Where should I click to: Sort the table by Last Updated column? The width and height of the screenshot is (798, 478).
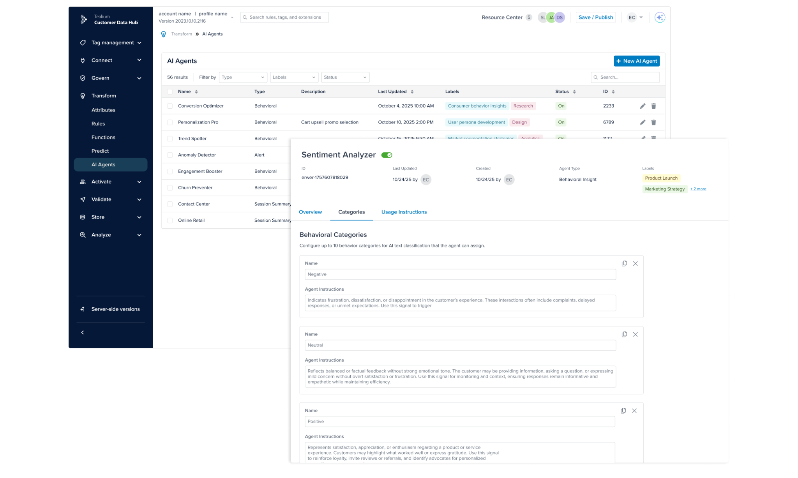[x=412, y=92]
